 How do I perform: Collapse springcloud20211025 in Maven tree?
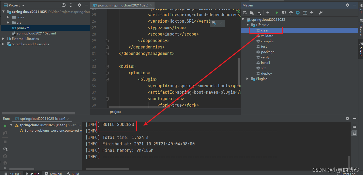coord(243,20)
